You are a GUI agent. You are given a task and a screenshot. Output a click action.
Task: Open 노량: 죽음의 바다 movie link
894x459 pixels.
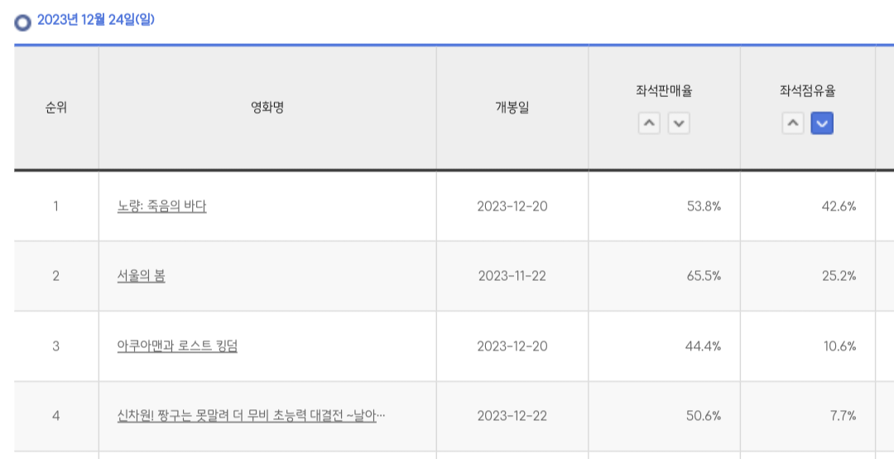click(x=162, y=206)
